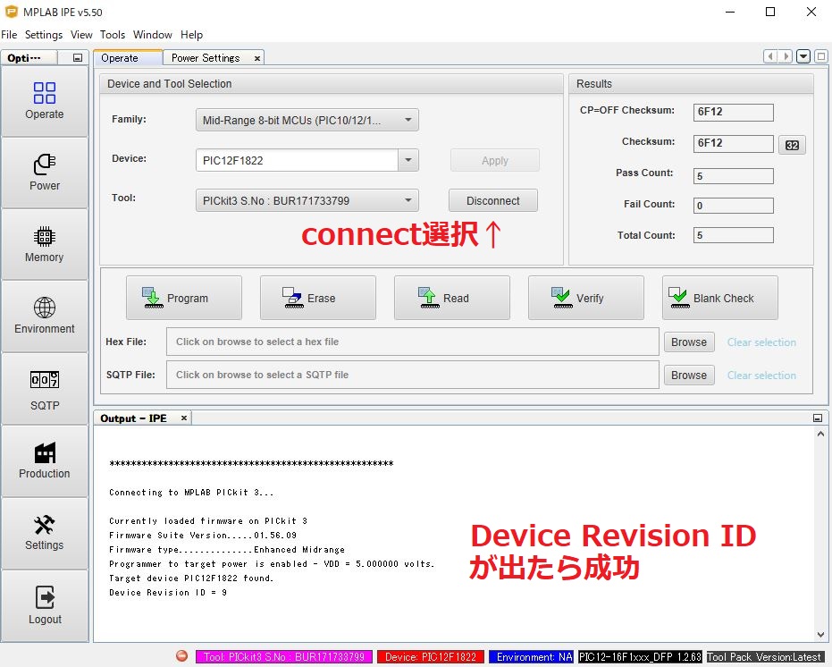The image size is (832, 667).
Task: Click the Program button
Action: point(184,298)
